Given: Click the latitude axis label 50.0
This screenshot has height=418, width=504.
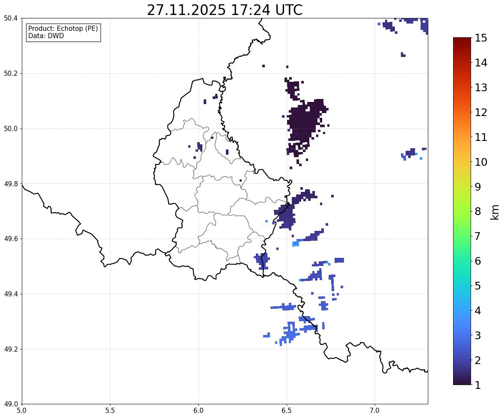Looking at the screenshot, I should point(11,129).
